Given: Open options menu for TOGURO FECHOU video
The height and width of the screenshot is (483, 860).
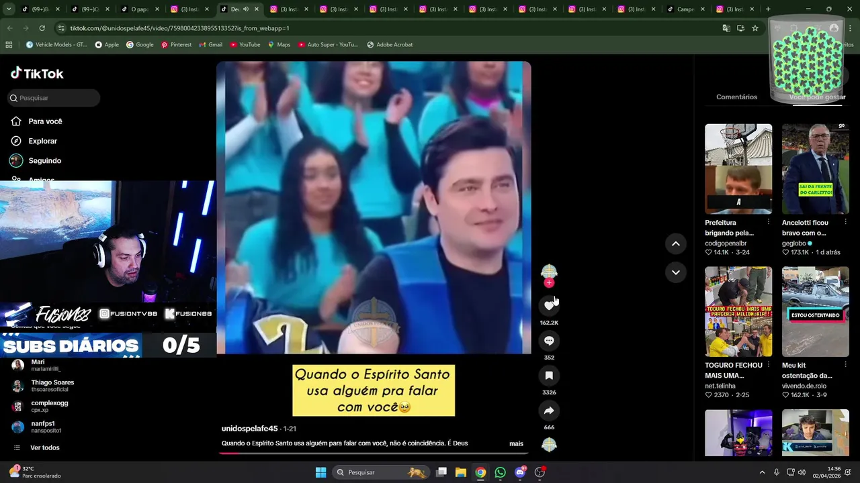Looking at the screenshot, I should pos(769,365).
